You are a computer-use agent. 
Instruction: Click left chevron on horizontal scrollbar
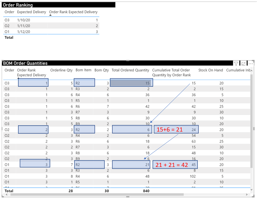pos(6,194)
